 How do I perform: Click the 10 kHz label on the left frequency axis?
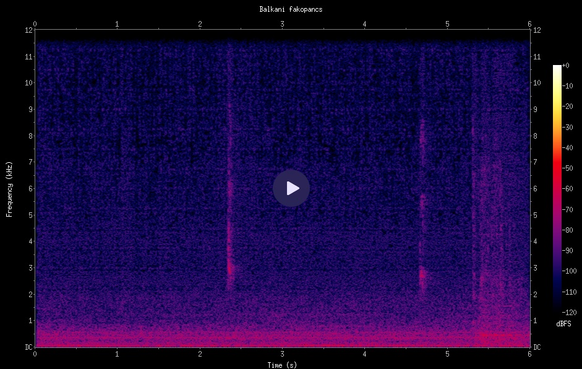point(27,83)
